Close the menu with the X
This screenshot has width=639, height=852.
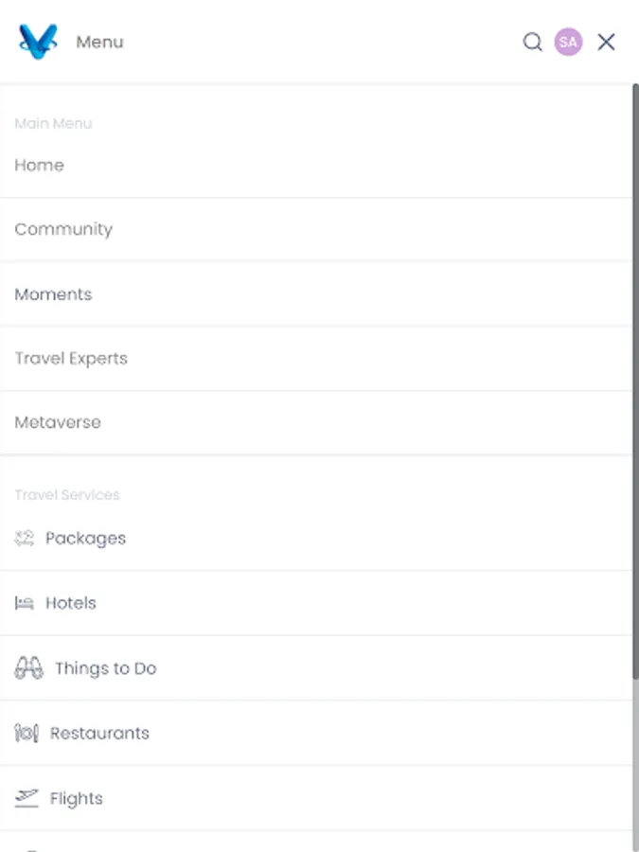(605, 42)
